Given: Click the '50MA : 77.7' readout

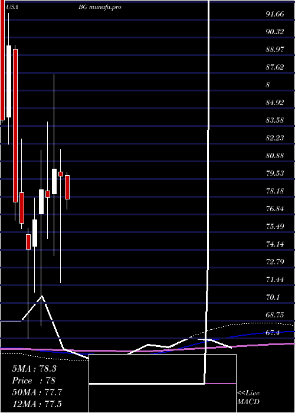Looking at the screenshot, I should tap(37, 392).
